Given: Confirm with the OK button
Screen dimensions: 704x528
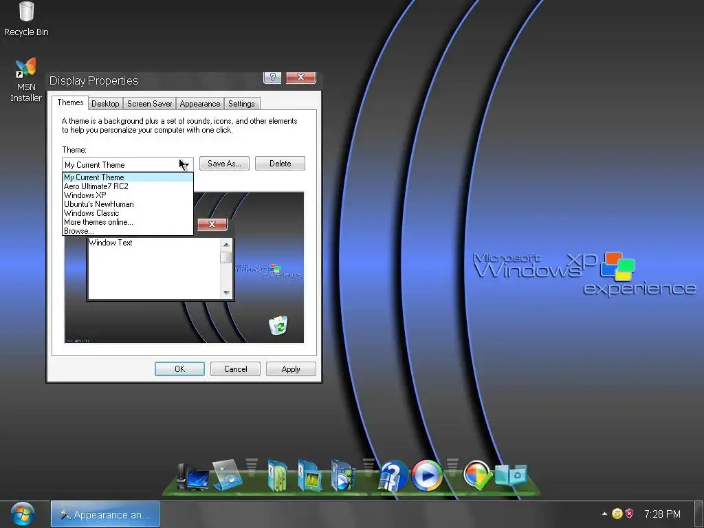Looking at the screenshot, I should (179, 369).
